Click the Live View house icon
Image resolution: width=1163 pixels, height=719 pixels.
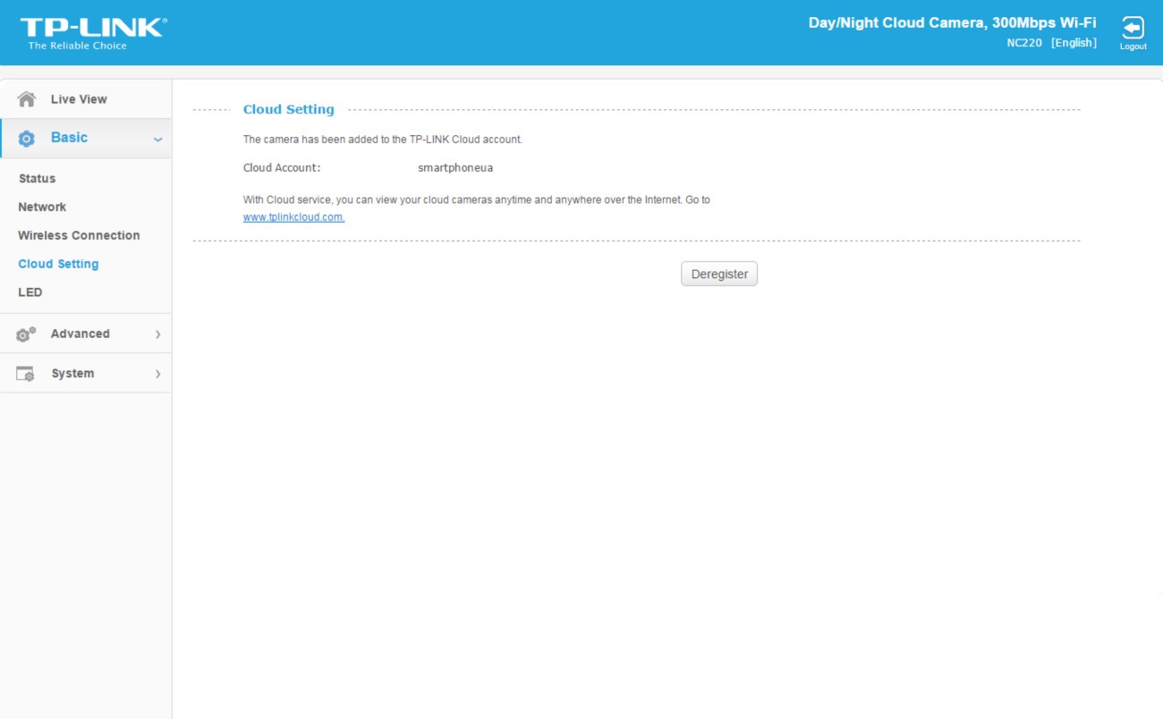(x=27, y=99)
